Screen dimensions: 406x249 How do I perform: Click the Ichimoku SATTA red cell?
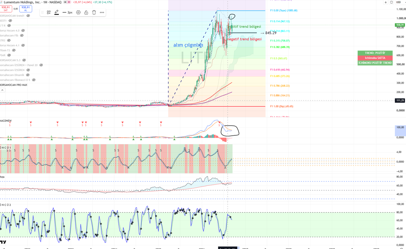tap(375, 58)
